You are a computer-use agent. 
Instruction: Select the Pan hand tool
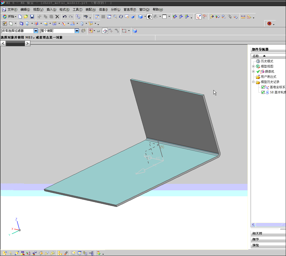[x=127, y=17]
